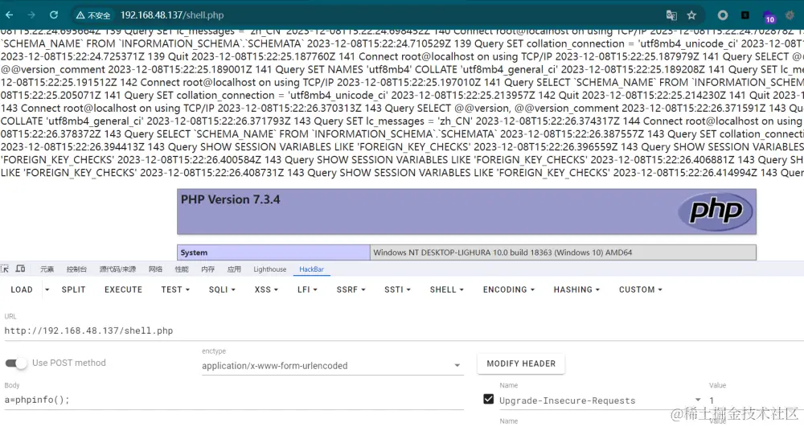Image resolution: width=804 pixels, height=427 pixels.
Task: Click the Windows NT DESKTOP-LIGHURA system value
Action: click(503, 253)
